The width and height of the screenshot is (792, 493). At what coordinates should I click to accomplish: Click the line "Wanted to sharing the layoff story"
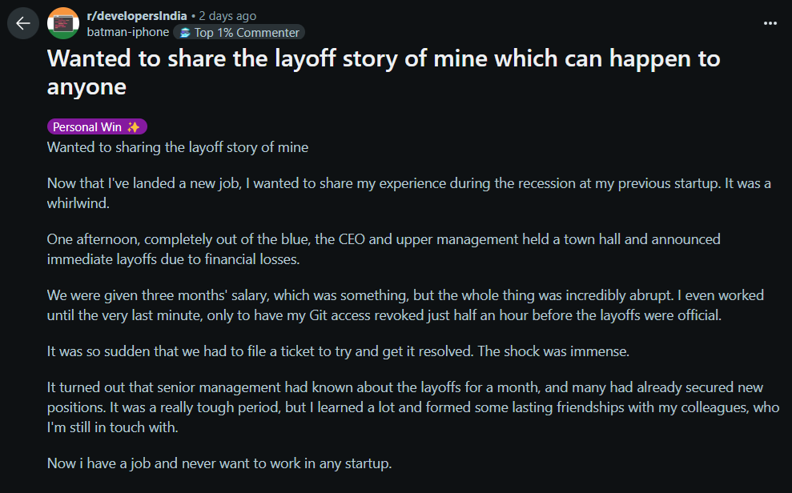coord(178,147)
